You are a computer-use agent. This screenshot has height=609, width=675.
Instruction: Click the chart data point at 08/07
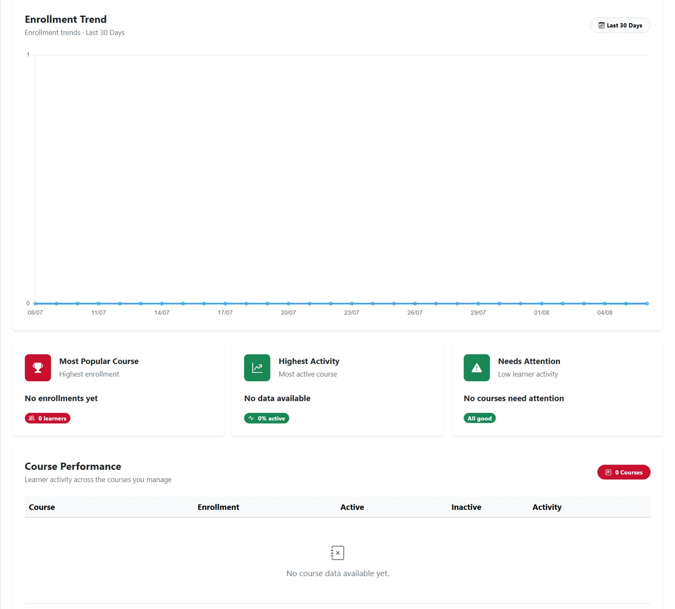[x=35, y=303]
